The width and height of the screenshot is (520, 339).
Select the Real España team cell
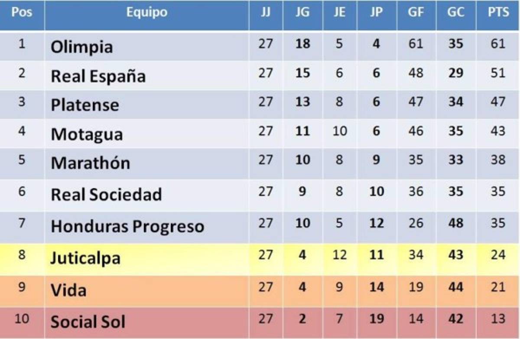click(98, 76)
